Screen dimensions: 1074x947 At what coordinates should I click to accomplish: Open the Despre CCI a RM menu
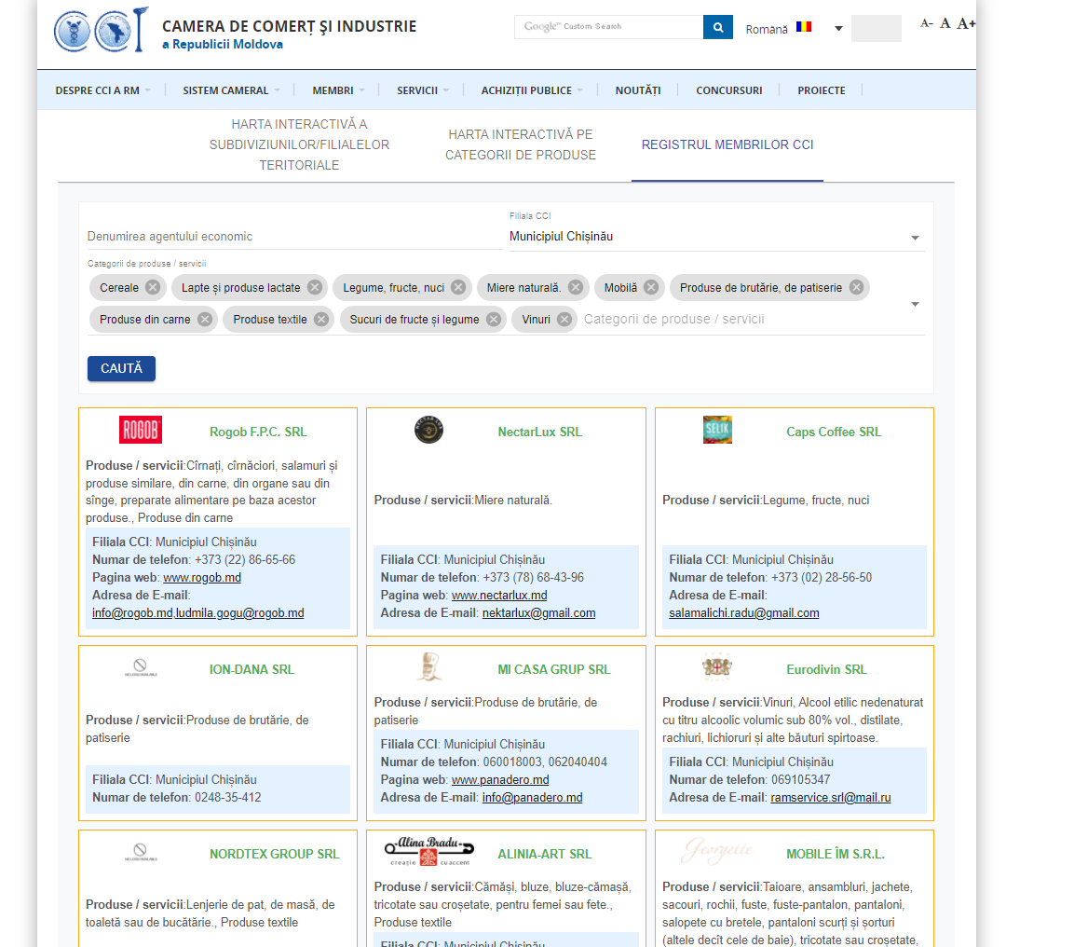(x=102, y=90)
